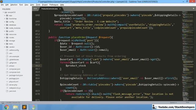This screenshot has width=196, height=110.
Task: Change indentation via Spaces: 4
Action: tap(173, 103)
